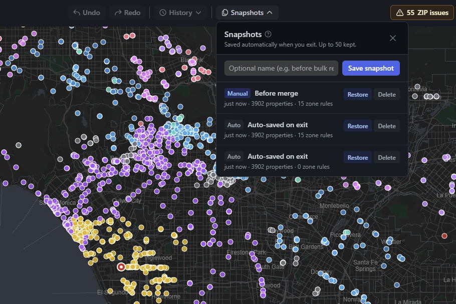Viewport: 456px width, 304px height.
Task: Collapse the Snapshots dropdown in toolbar
Action: coord(247,13)
